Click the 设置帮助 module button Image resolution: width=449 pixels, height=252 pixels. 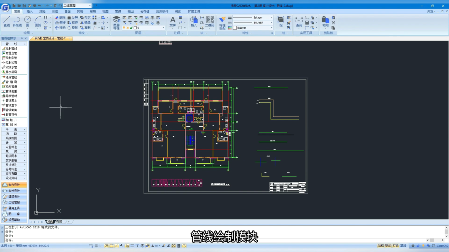point(14,220)
